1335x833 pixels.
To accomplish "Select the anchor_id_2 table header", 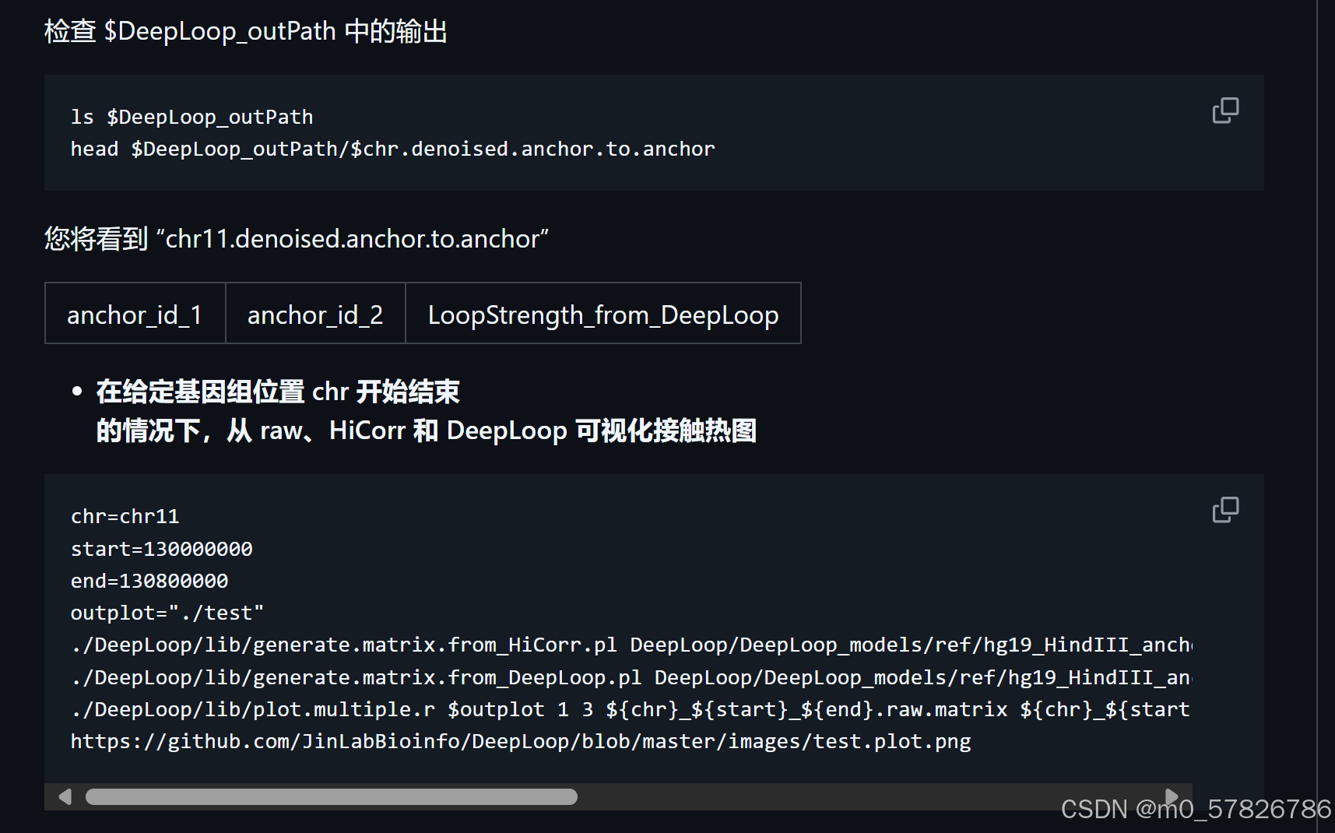I will (x=315, y=314).
